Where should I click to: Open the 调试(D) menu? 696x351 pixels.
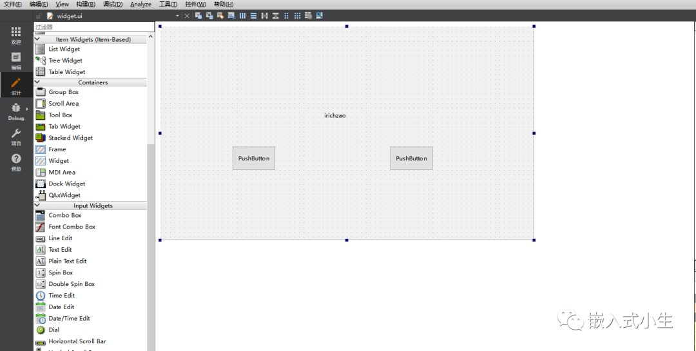[x=113, y=4]
